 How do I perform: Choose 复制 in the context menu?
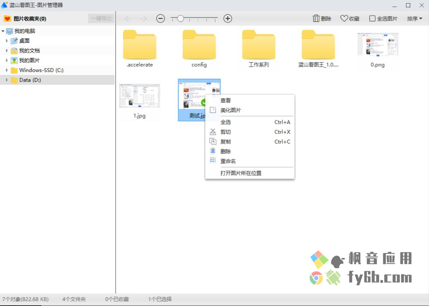(250, 141)
